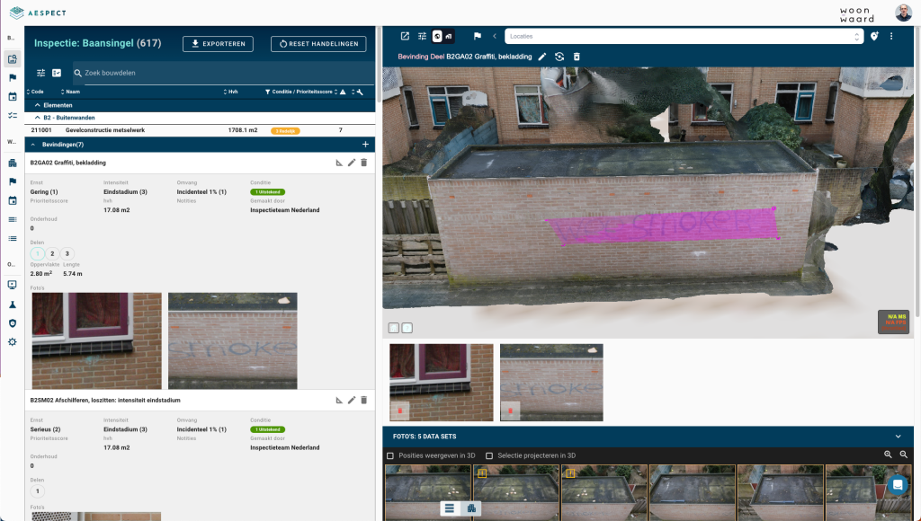Screen dimensions: 921x521
Task: Open the Locaties dropdown
Action: click(x=684, y=36)
